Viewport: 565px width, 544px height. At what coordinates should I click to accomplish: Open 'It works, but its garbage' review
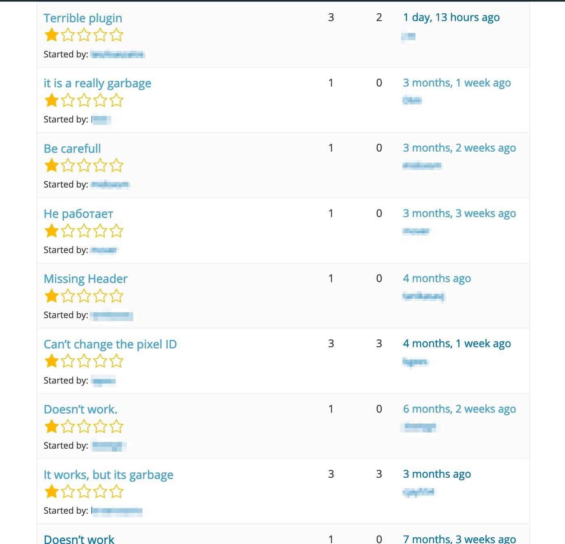[108, 475]
